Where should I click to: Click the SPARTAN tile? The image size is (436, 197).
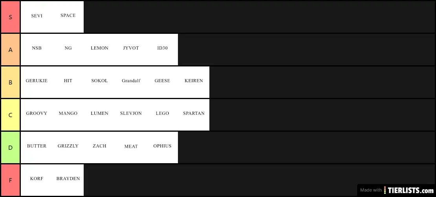click(194, 115)
